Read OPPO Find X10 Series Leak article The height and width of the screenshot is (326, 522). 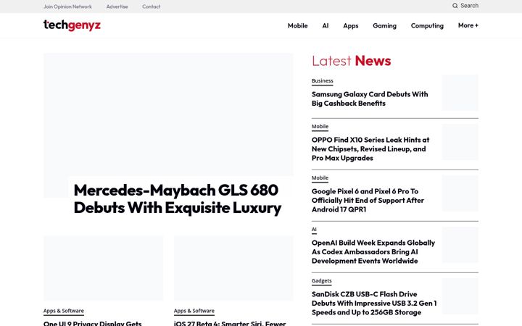[370, 149]
